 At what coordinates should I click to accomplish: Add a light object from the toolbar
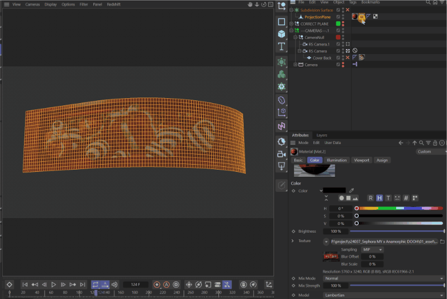[x=282, y=166]
